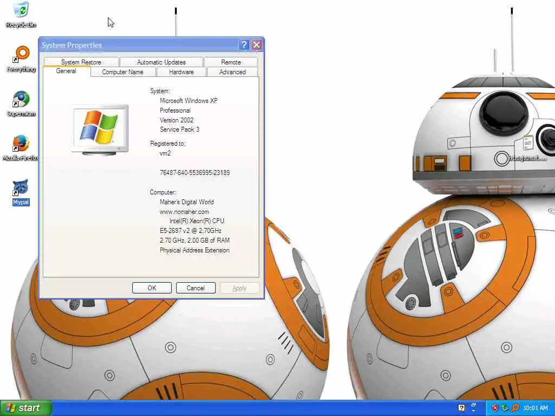
Task: Click the 'Professional' edition text
Action: pyautogui.click(x=175, y=110)
